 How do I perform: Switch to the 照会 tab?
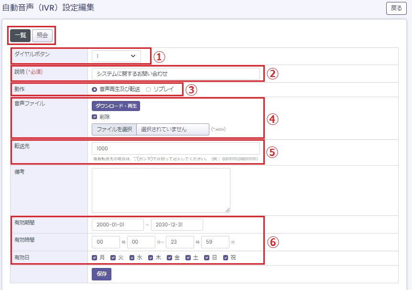click(x=42, y=35)
